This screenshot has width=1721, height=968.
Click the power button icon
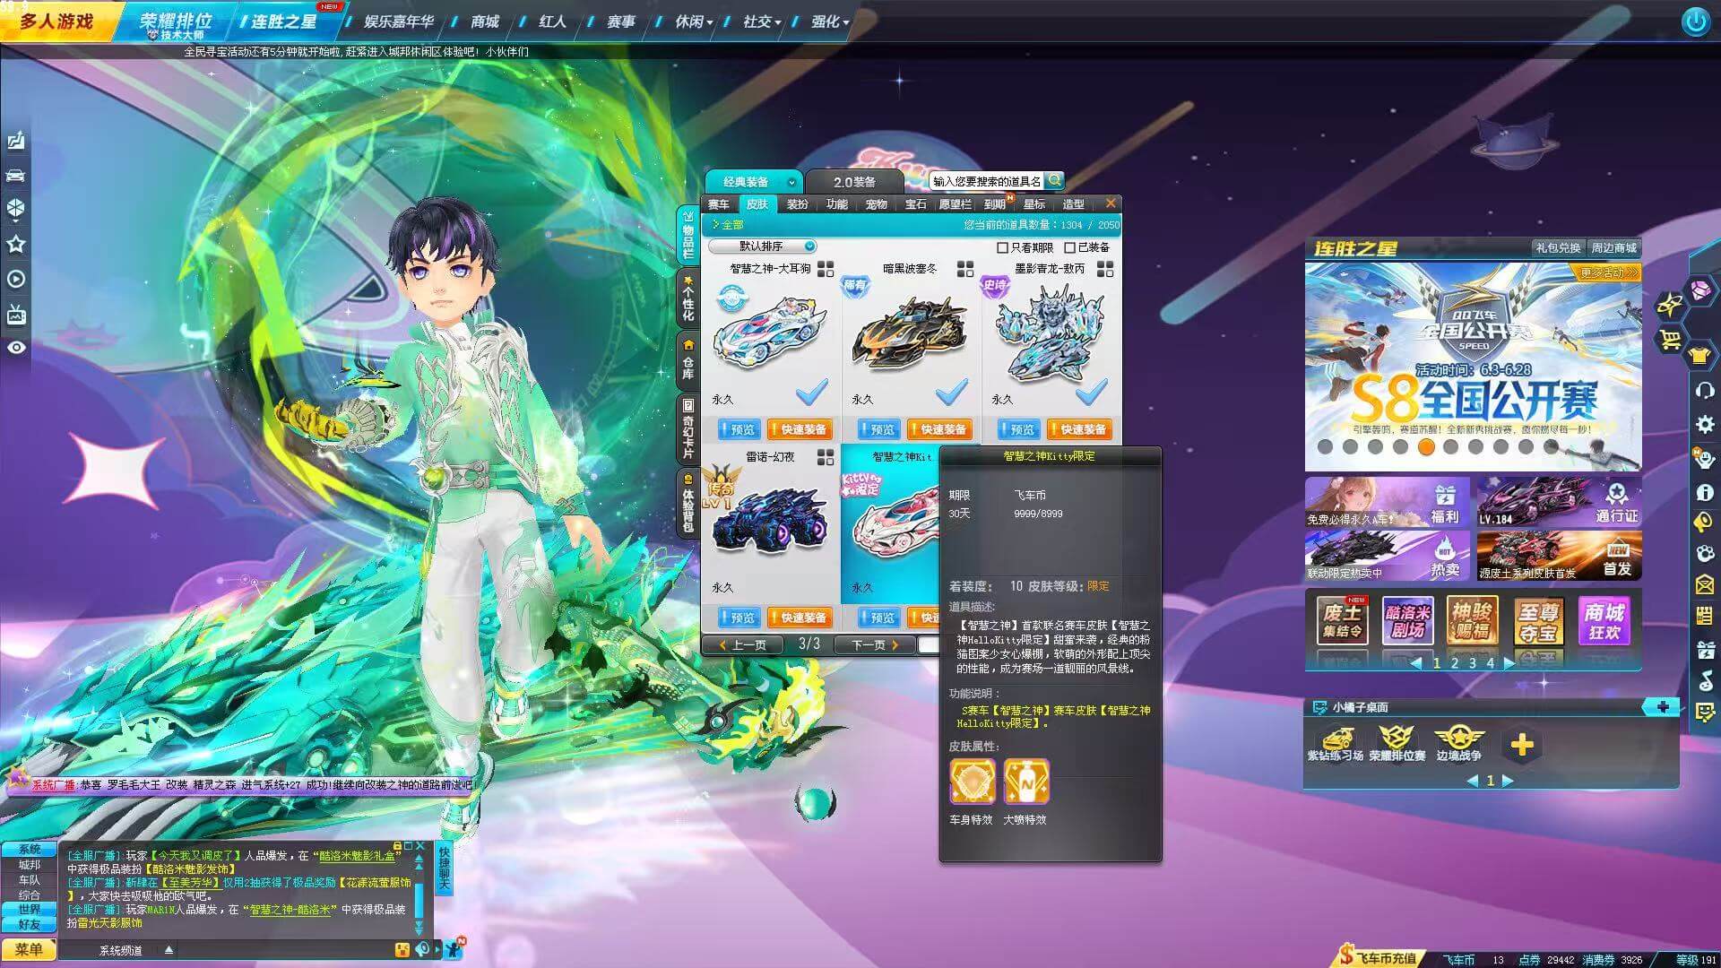pyautogui.click(x=1694, y=21)
